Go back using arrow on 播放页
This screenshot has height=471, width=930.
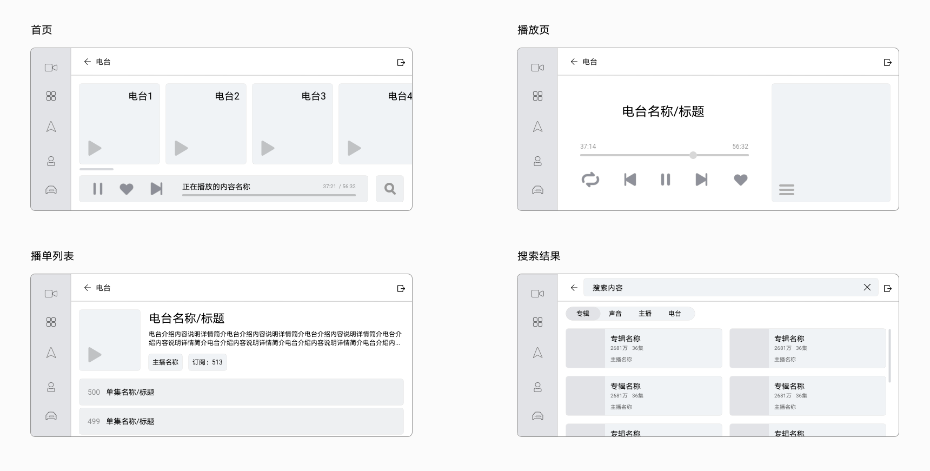point(574,62)
